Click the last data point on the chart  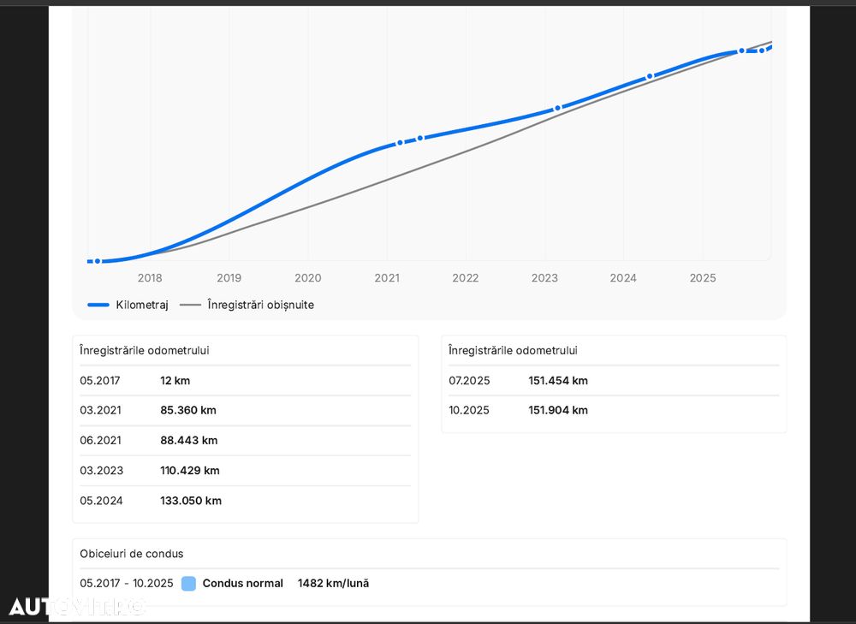pos(762,51)
